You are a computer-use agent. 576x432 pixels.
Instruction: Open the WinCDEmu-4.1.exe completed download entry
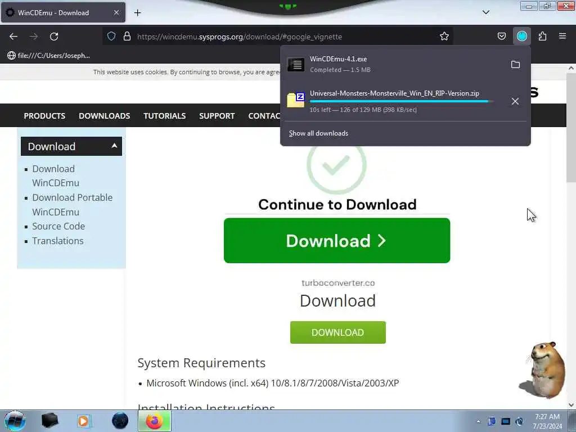(395, 64)
